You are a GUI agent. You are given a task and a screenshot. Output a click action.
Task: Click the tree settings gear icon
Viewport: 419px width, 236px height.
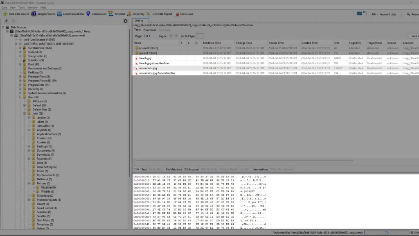coord(126,21)
